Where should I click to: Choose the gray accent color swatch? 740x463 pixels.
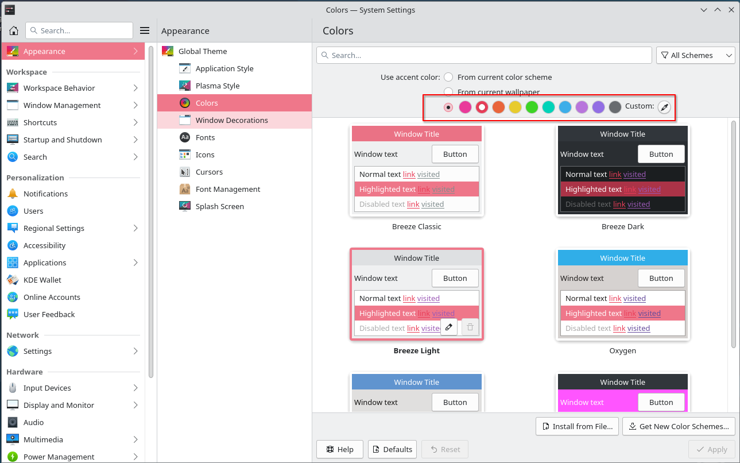(615, 107)
